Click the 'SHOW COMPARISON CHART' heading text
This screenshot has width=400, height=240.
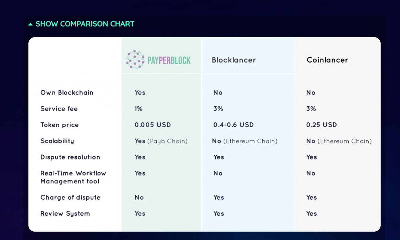point(85,24)
